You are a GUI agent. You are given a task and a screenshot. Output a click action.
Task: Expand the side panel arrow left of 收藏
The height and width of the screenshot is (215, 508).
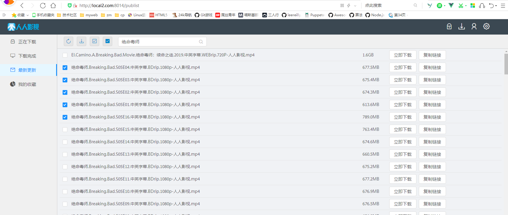pyautogui.click(x=4, y=15)
